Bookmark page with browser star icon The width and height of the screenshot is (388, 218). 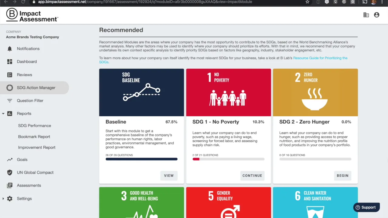[x=307, y=2]
